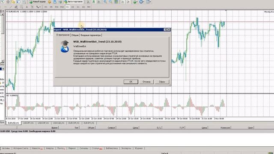Select the H1 timeframe button
274x154 pixels.
click(68, 7)
